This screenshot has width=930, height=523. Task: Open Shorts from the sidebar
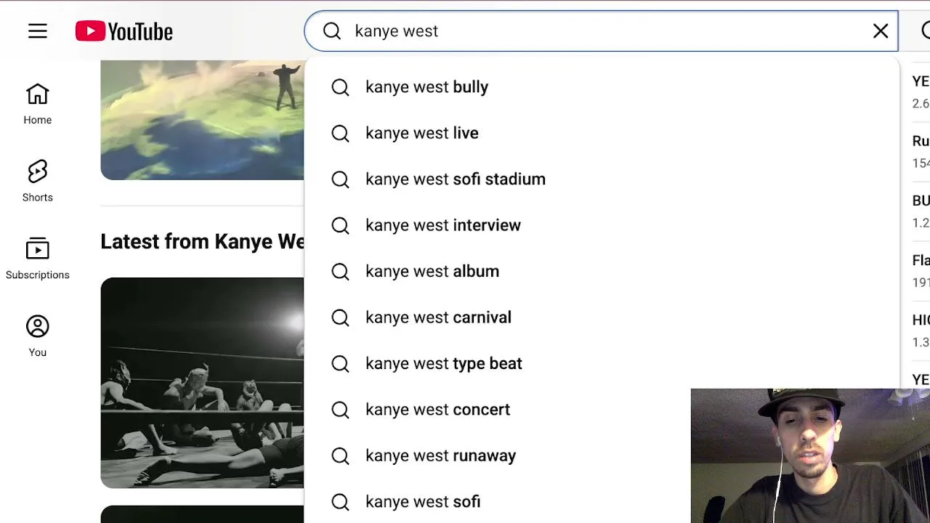pyautogui.click(x=38, y=181)
